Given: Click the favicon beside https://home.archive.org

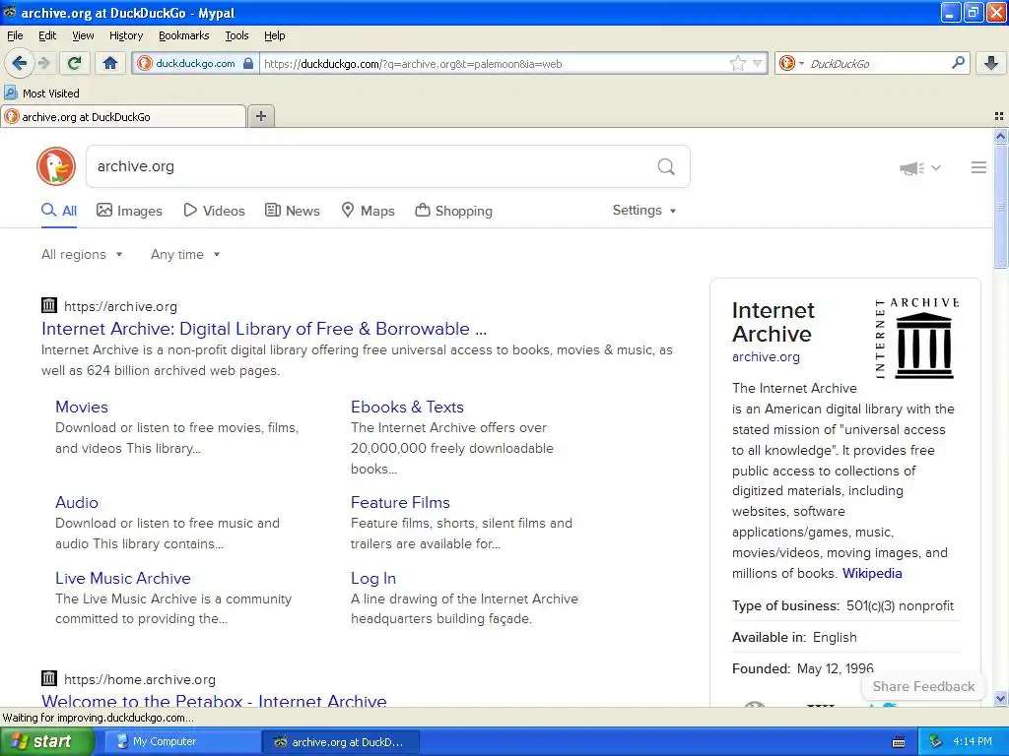Looking at the screenshot, I should coord(49,678).
